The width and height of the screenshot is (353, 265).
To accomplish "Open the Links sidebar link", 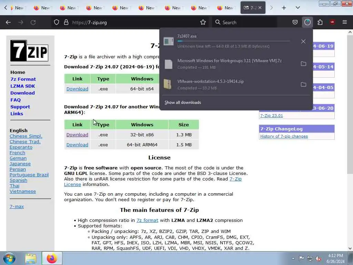I will [17, 114].
